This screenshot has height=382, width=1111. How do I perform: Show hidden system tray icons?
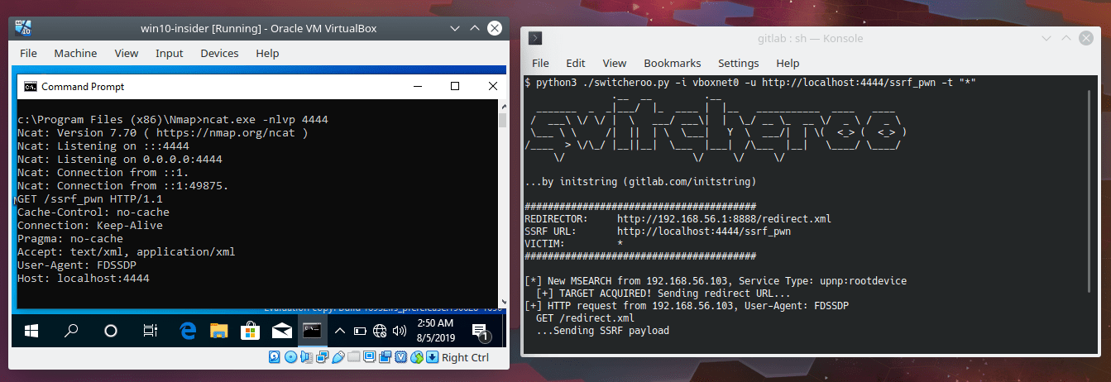[x=339, y=332]
